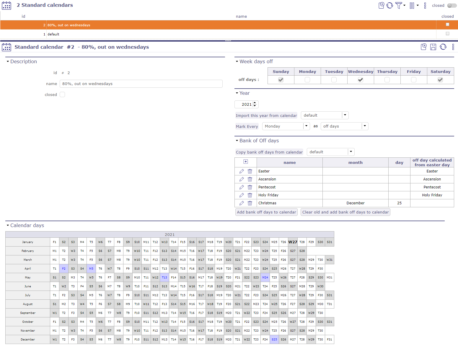Click the new calendar icon in top list toolbar
Viewport: 458px width, 357px height.
(381, 5)
